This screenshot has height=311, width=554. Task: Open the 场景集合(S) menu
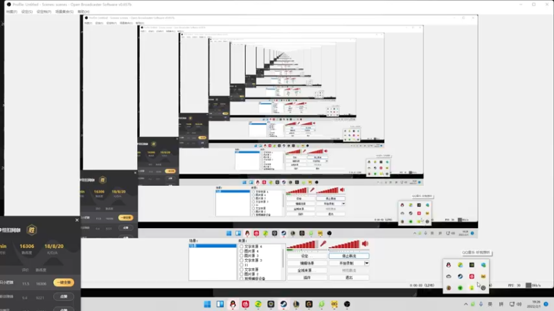[x=64, y=12]
